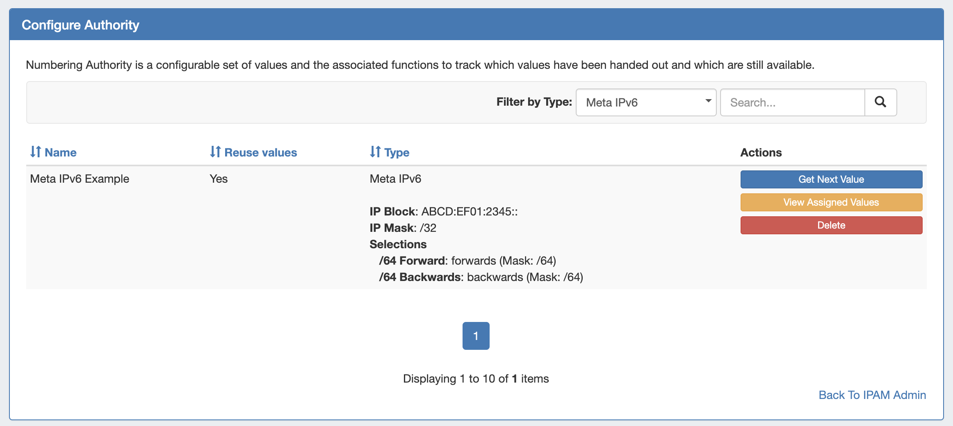Select the Meta IPv6 Example row name
Viewport: 953px width, 426px height.
80,179
